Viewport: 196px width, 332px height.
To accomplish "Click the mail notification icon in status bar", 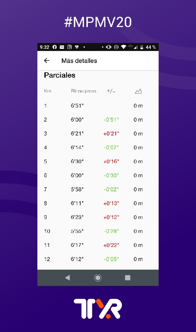I will pyautogui.click(x=62, y=47).
